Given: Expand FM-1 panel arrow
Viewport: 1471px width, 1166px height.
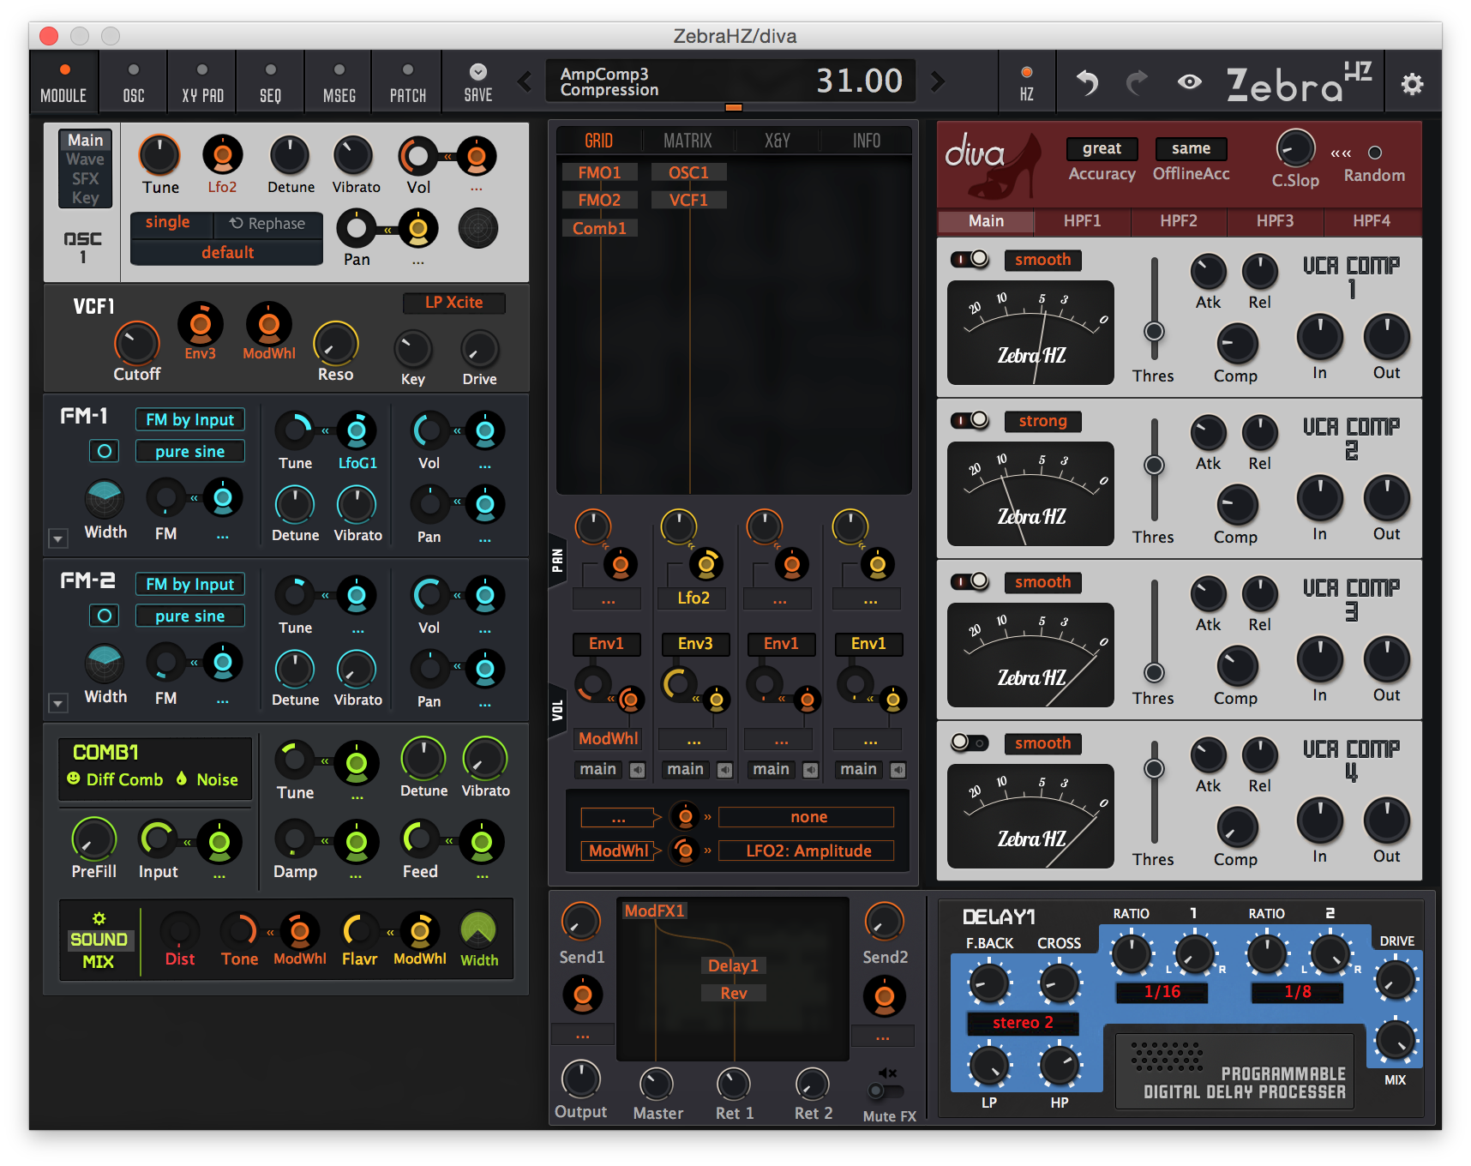Looking at the screenshot, I should click(57, 539).
